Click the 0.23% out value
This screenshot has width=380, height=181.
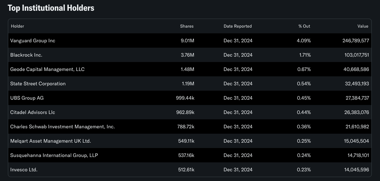point(304,170)
